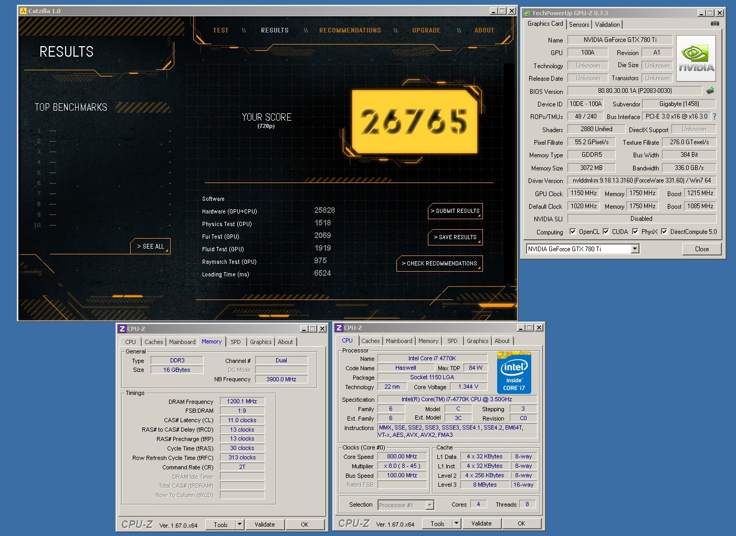Click the CAS# Latency 11.0 clocks value
Image resolution: width=736 pixels, height=536 pixels.
pyautogui.click(x=242, y=420)
